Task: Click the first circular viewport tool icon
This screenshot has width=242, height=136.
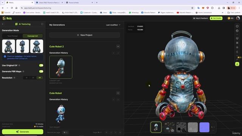Action: pos(237,26)
